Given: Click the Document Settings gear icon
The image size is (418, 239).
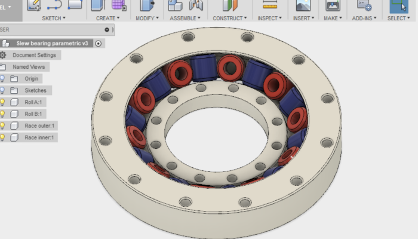Looking at the screenshot, I should click(x=3, y=55).
